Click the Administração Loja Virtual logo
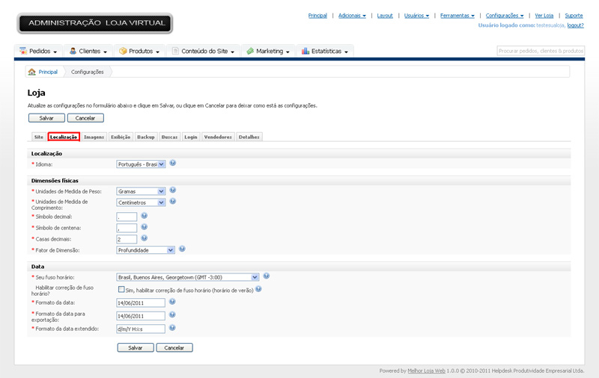 click(x=95, y=23)
